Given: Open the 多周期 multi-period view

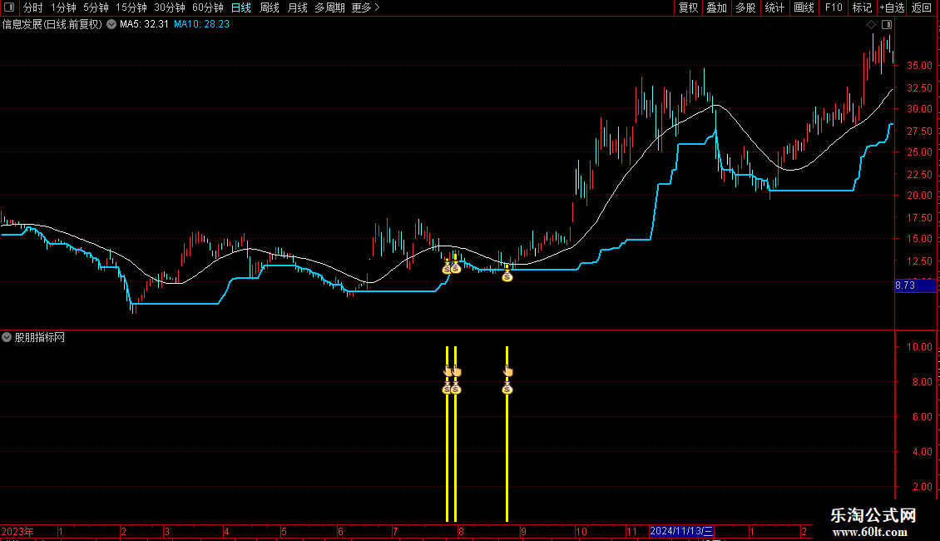Looking at the screenshot, I should tap(329, 7).
